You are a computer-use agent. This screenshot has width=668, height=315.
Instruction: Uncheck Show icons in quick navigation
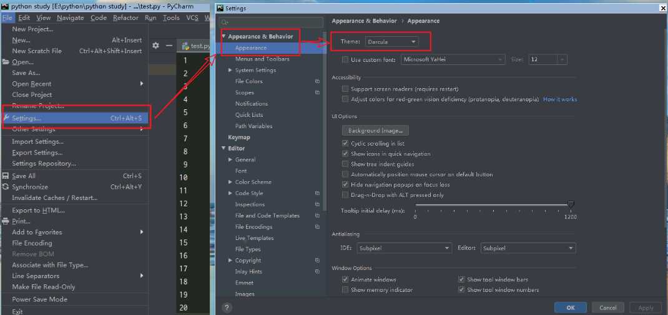(x=345, y=154)
